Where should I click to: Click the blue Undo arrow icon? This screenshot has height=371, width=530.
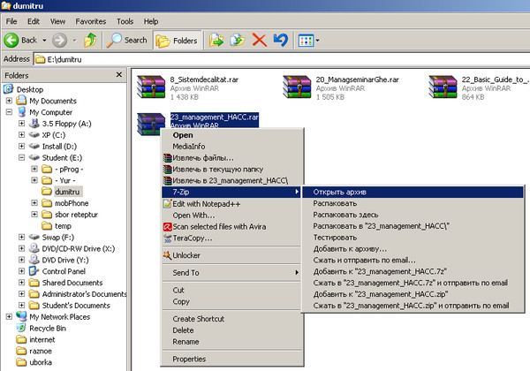(x=281, y=41)
